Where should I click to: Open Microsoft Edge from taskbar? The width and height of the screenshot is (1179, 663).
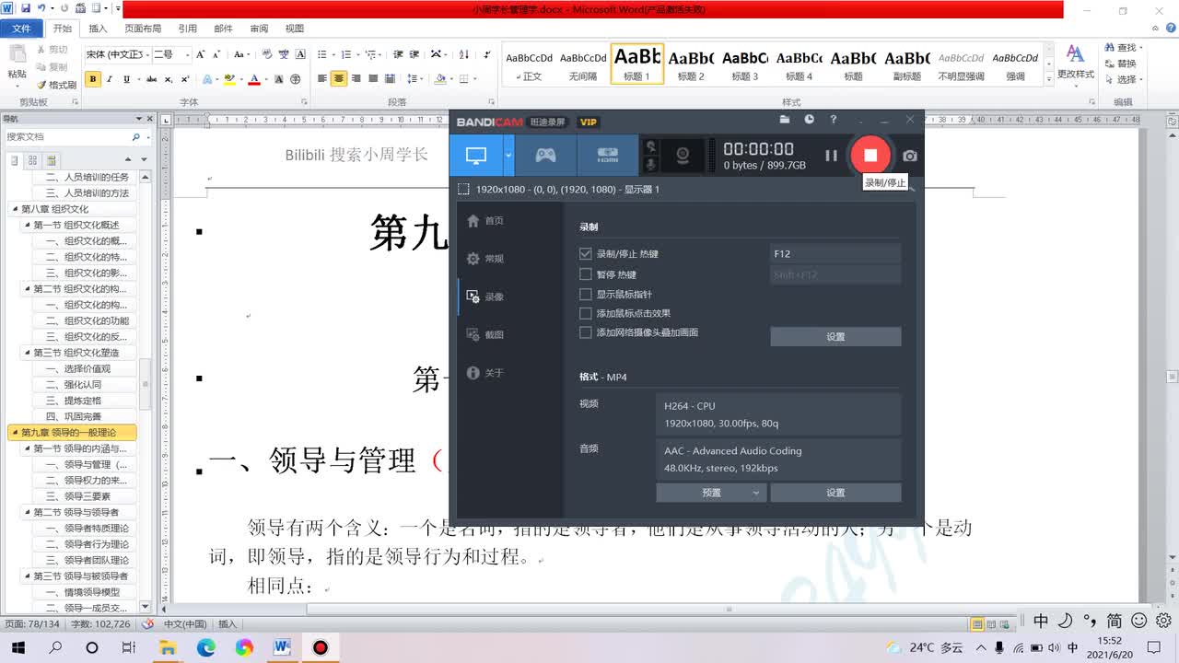click(205, 648)
